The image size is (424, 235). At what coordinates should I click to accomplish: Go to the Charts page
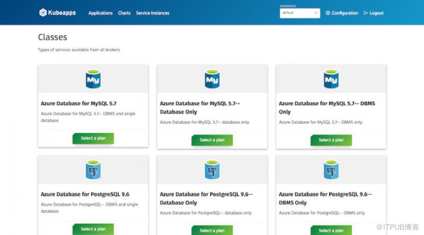click(x=124, y=13)
